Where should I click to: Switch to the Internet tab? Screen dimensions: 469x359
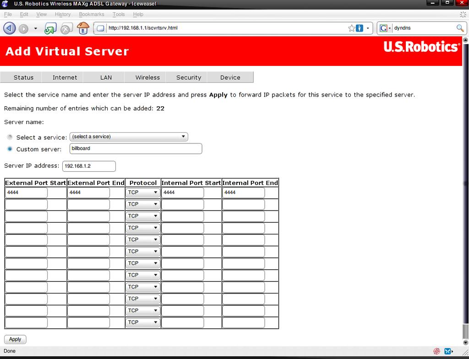(62, 77)
